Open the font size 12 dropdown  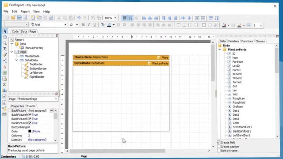[77, 25]
